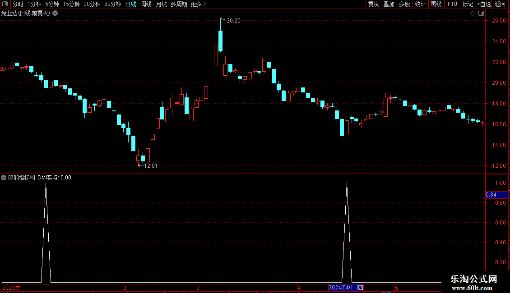Click the month 4 timeline marker

pos(299,288)
